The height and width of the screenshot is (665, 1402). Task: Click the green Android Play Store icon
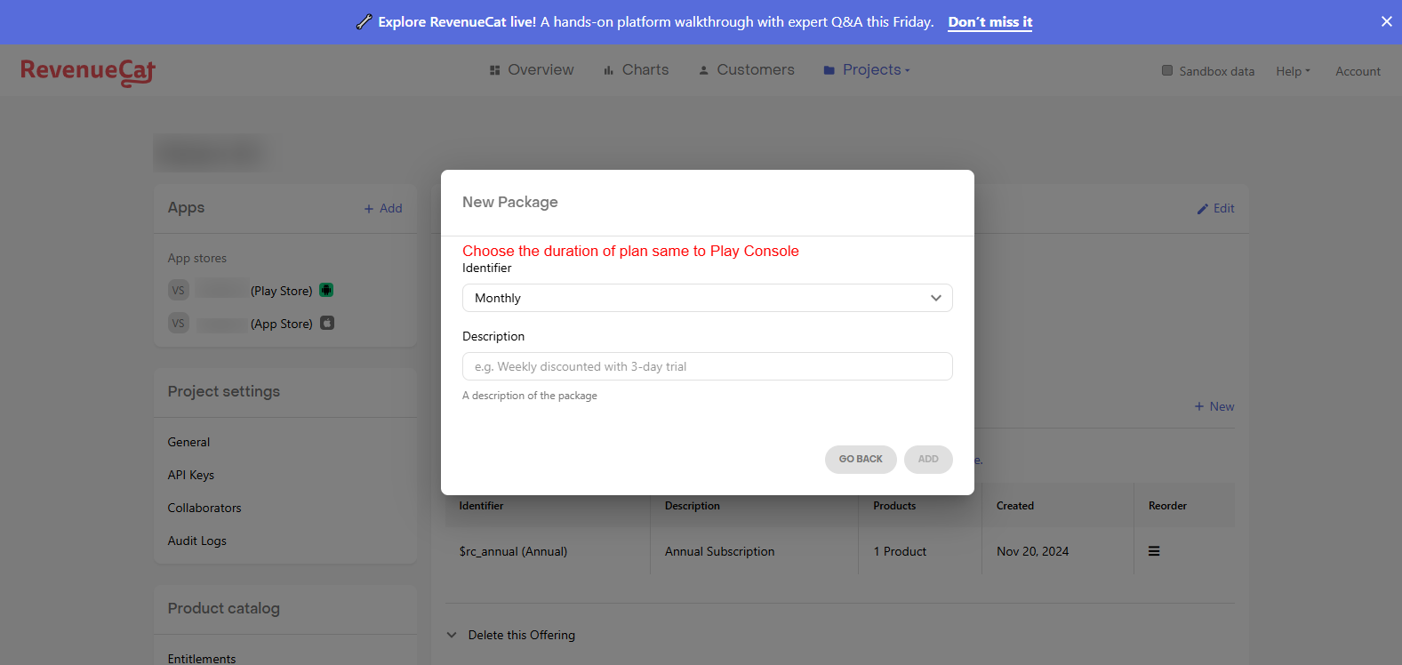click(326, 290)
